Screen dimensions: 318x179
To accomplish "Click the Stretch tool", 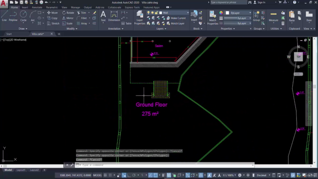I will pos(53,23).
